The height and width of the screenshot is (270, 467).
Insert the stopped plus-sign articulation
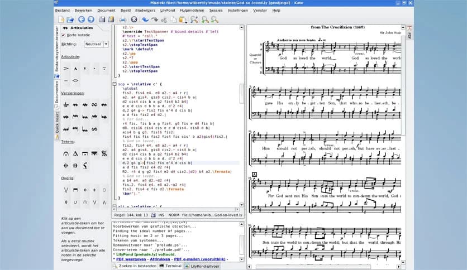click(94, 190)
